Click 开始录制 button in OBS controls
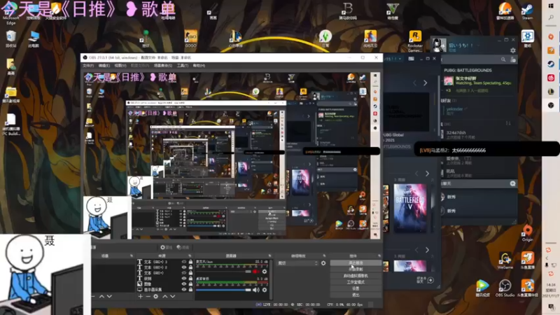 (x=356, y=269)
